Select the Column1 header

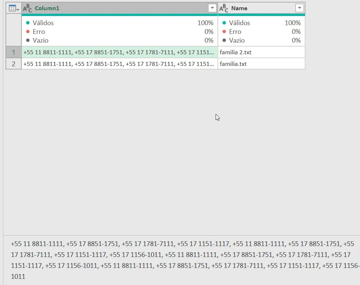pyautogui.click(x=120, y=8)
